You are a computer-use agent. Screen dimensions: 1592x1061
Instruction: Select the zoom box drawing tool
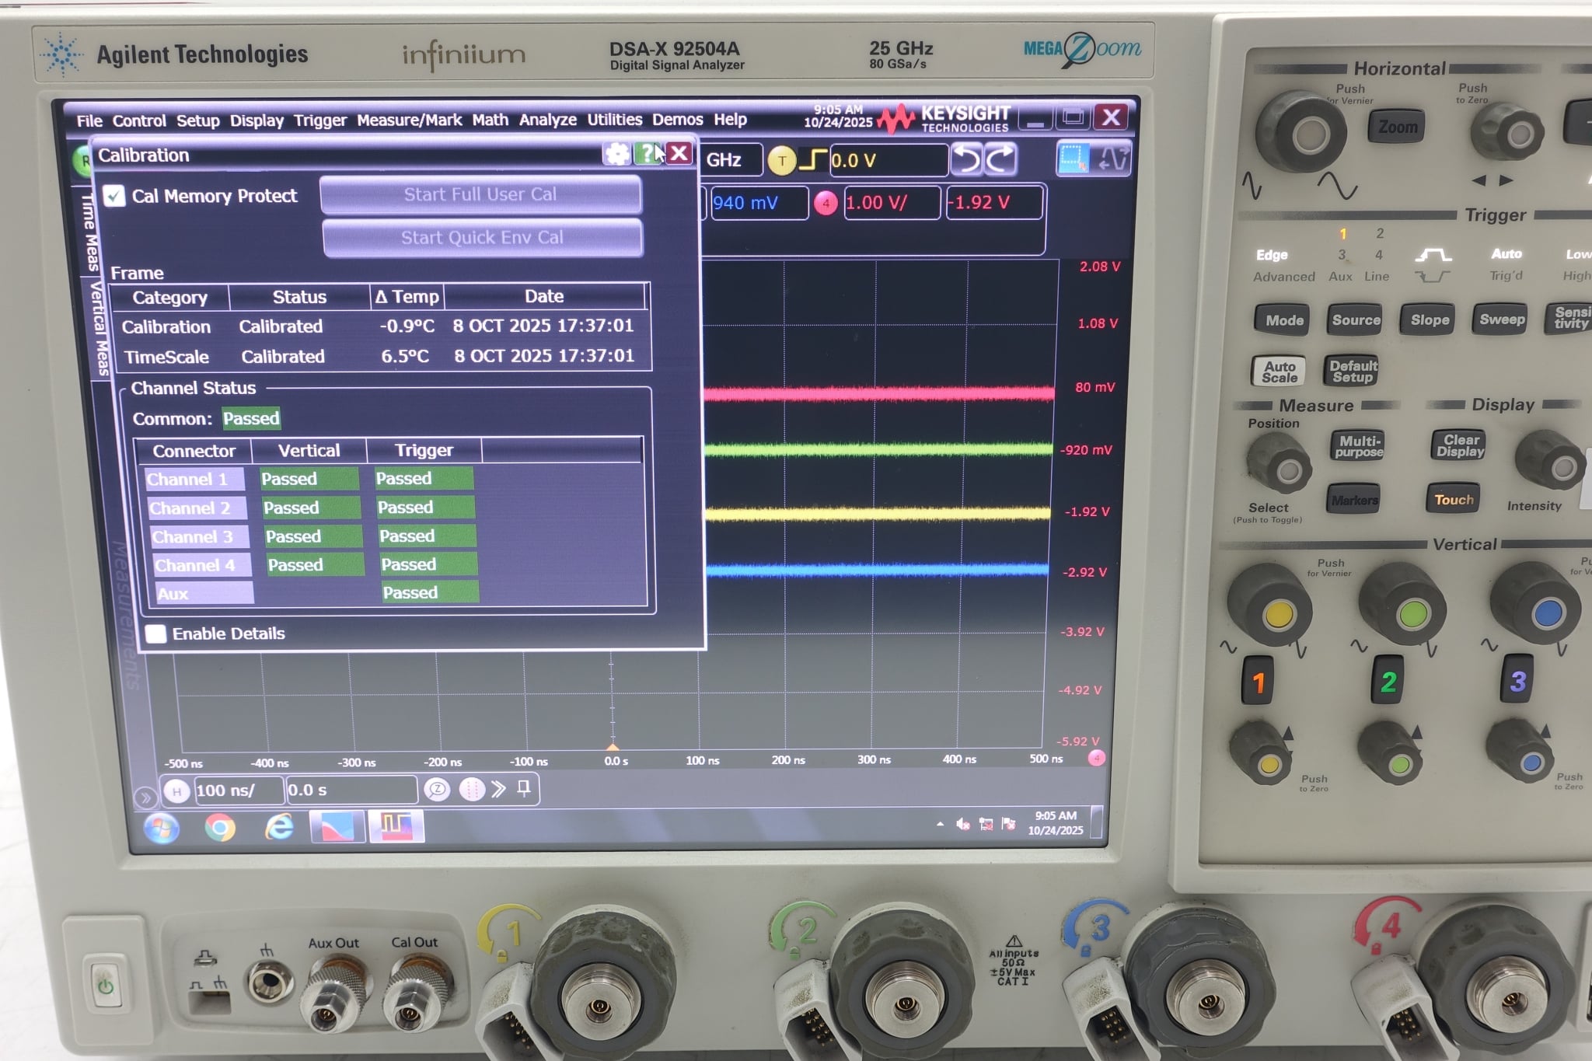click(x=1073, y=159)
